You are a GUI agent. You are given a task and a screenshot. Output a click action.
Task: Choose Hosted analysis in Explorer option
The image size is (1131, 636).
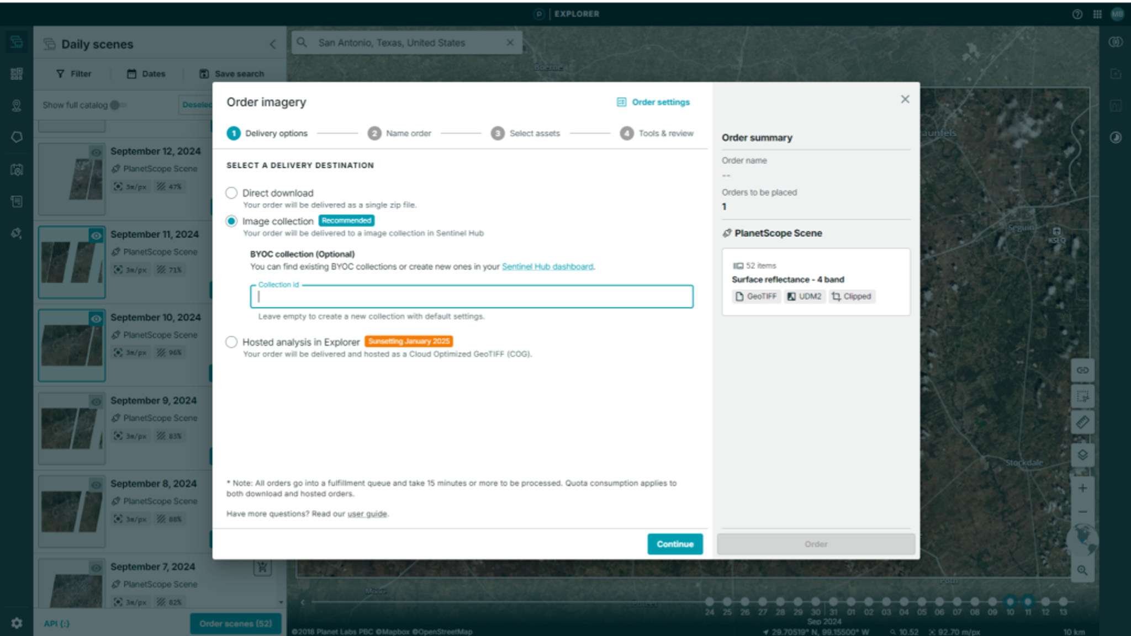[231, 342]
